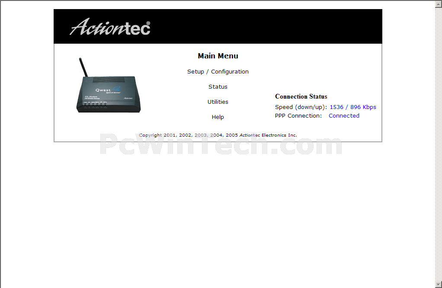Image resolution: width=442 pixels, height=288 pixels.
Task: Open Setup / Configuration menu link
Action: [x=218, y=72]
